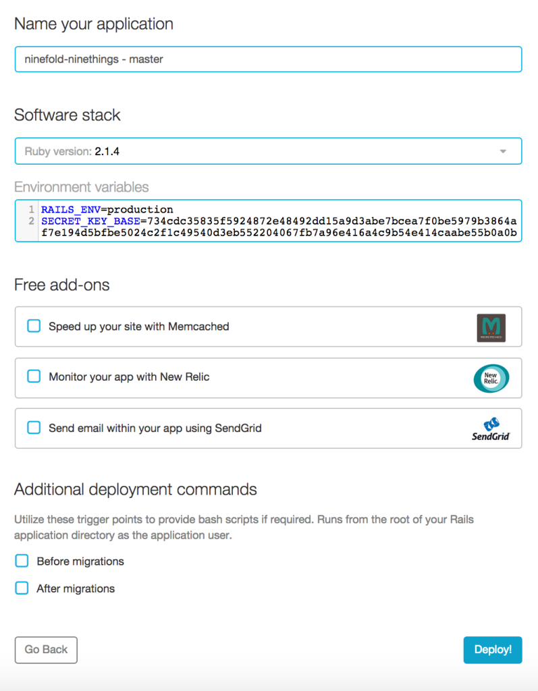The width and height of the screenshot is (538, 691).
Task: Click the SendGrid logo icon
Action: 491,429
